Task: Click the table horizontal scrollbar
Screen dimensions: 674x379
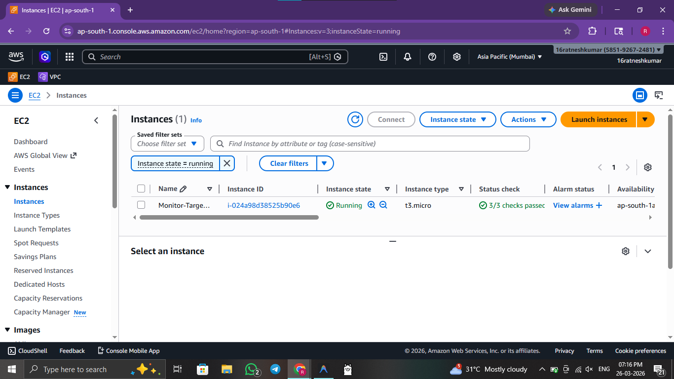Action: (229, 217)
